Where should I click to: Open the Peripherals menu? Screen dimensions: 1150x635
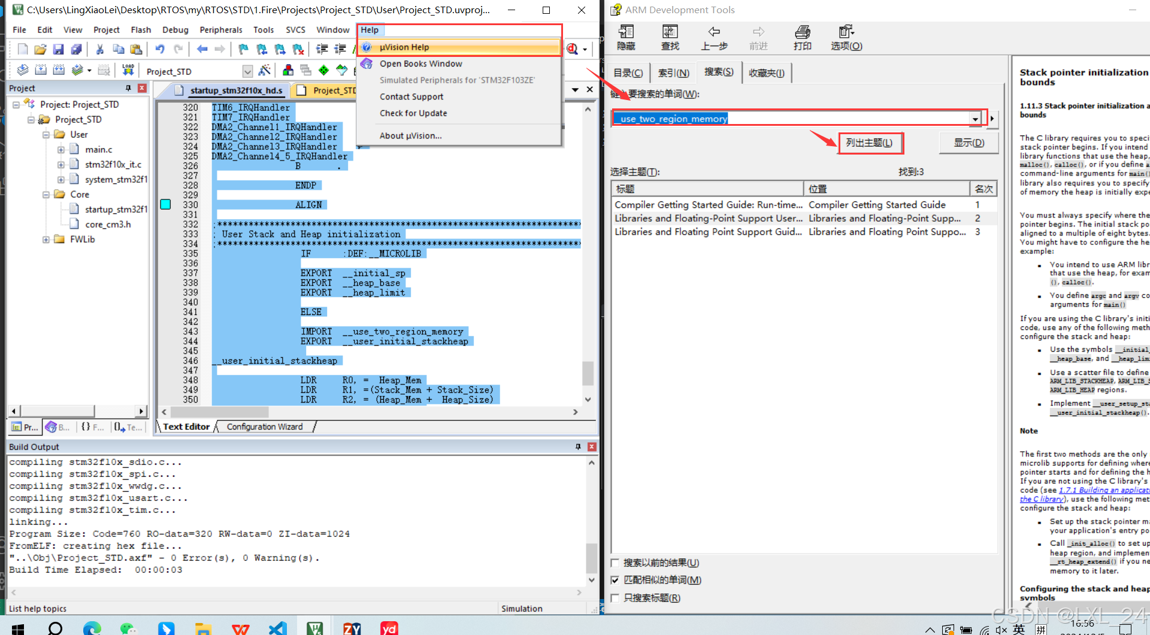click(x=221, y=30)
